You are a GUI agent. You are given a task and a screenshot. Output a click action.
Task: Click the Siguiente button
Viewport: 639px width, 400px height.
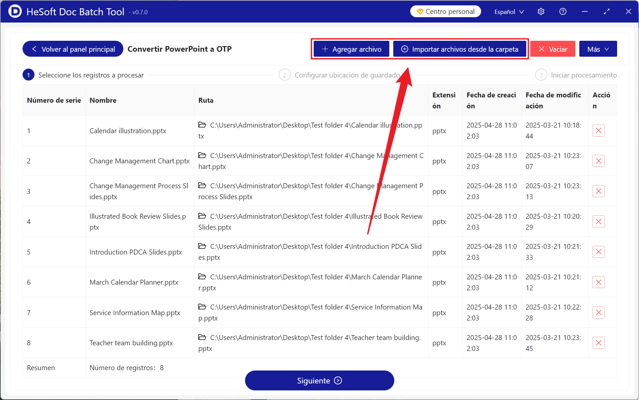319,380
